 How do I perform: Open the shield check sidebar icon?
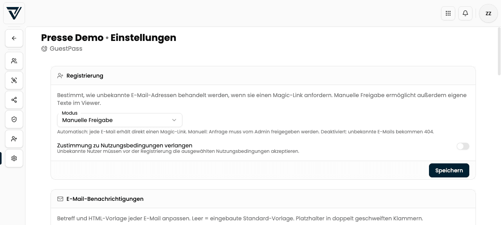14,119
